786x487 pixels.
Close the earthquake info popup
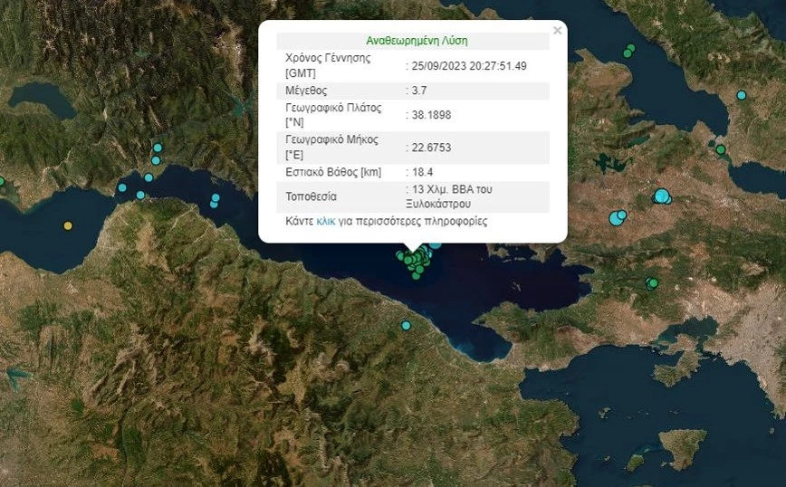coord(557,31)
